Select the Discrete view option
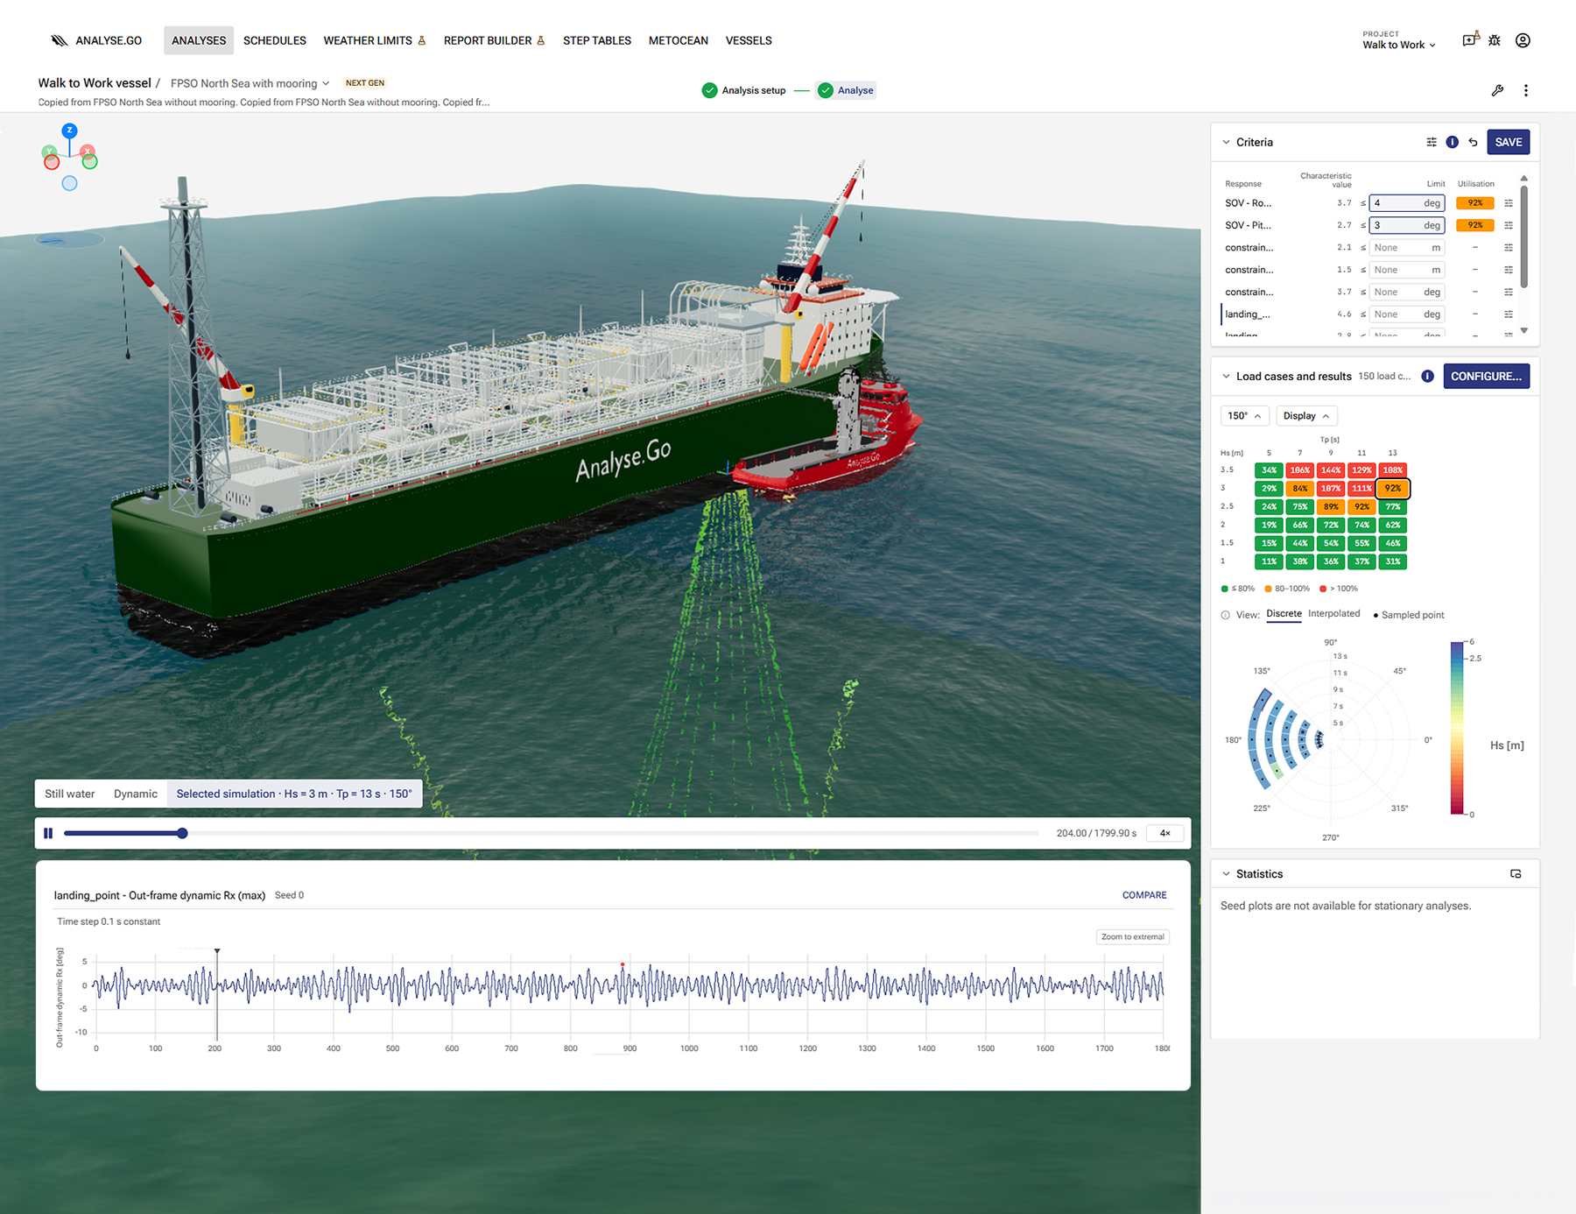1576x1214 pixels. pyautogui.click(x=1284, y=613)
